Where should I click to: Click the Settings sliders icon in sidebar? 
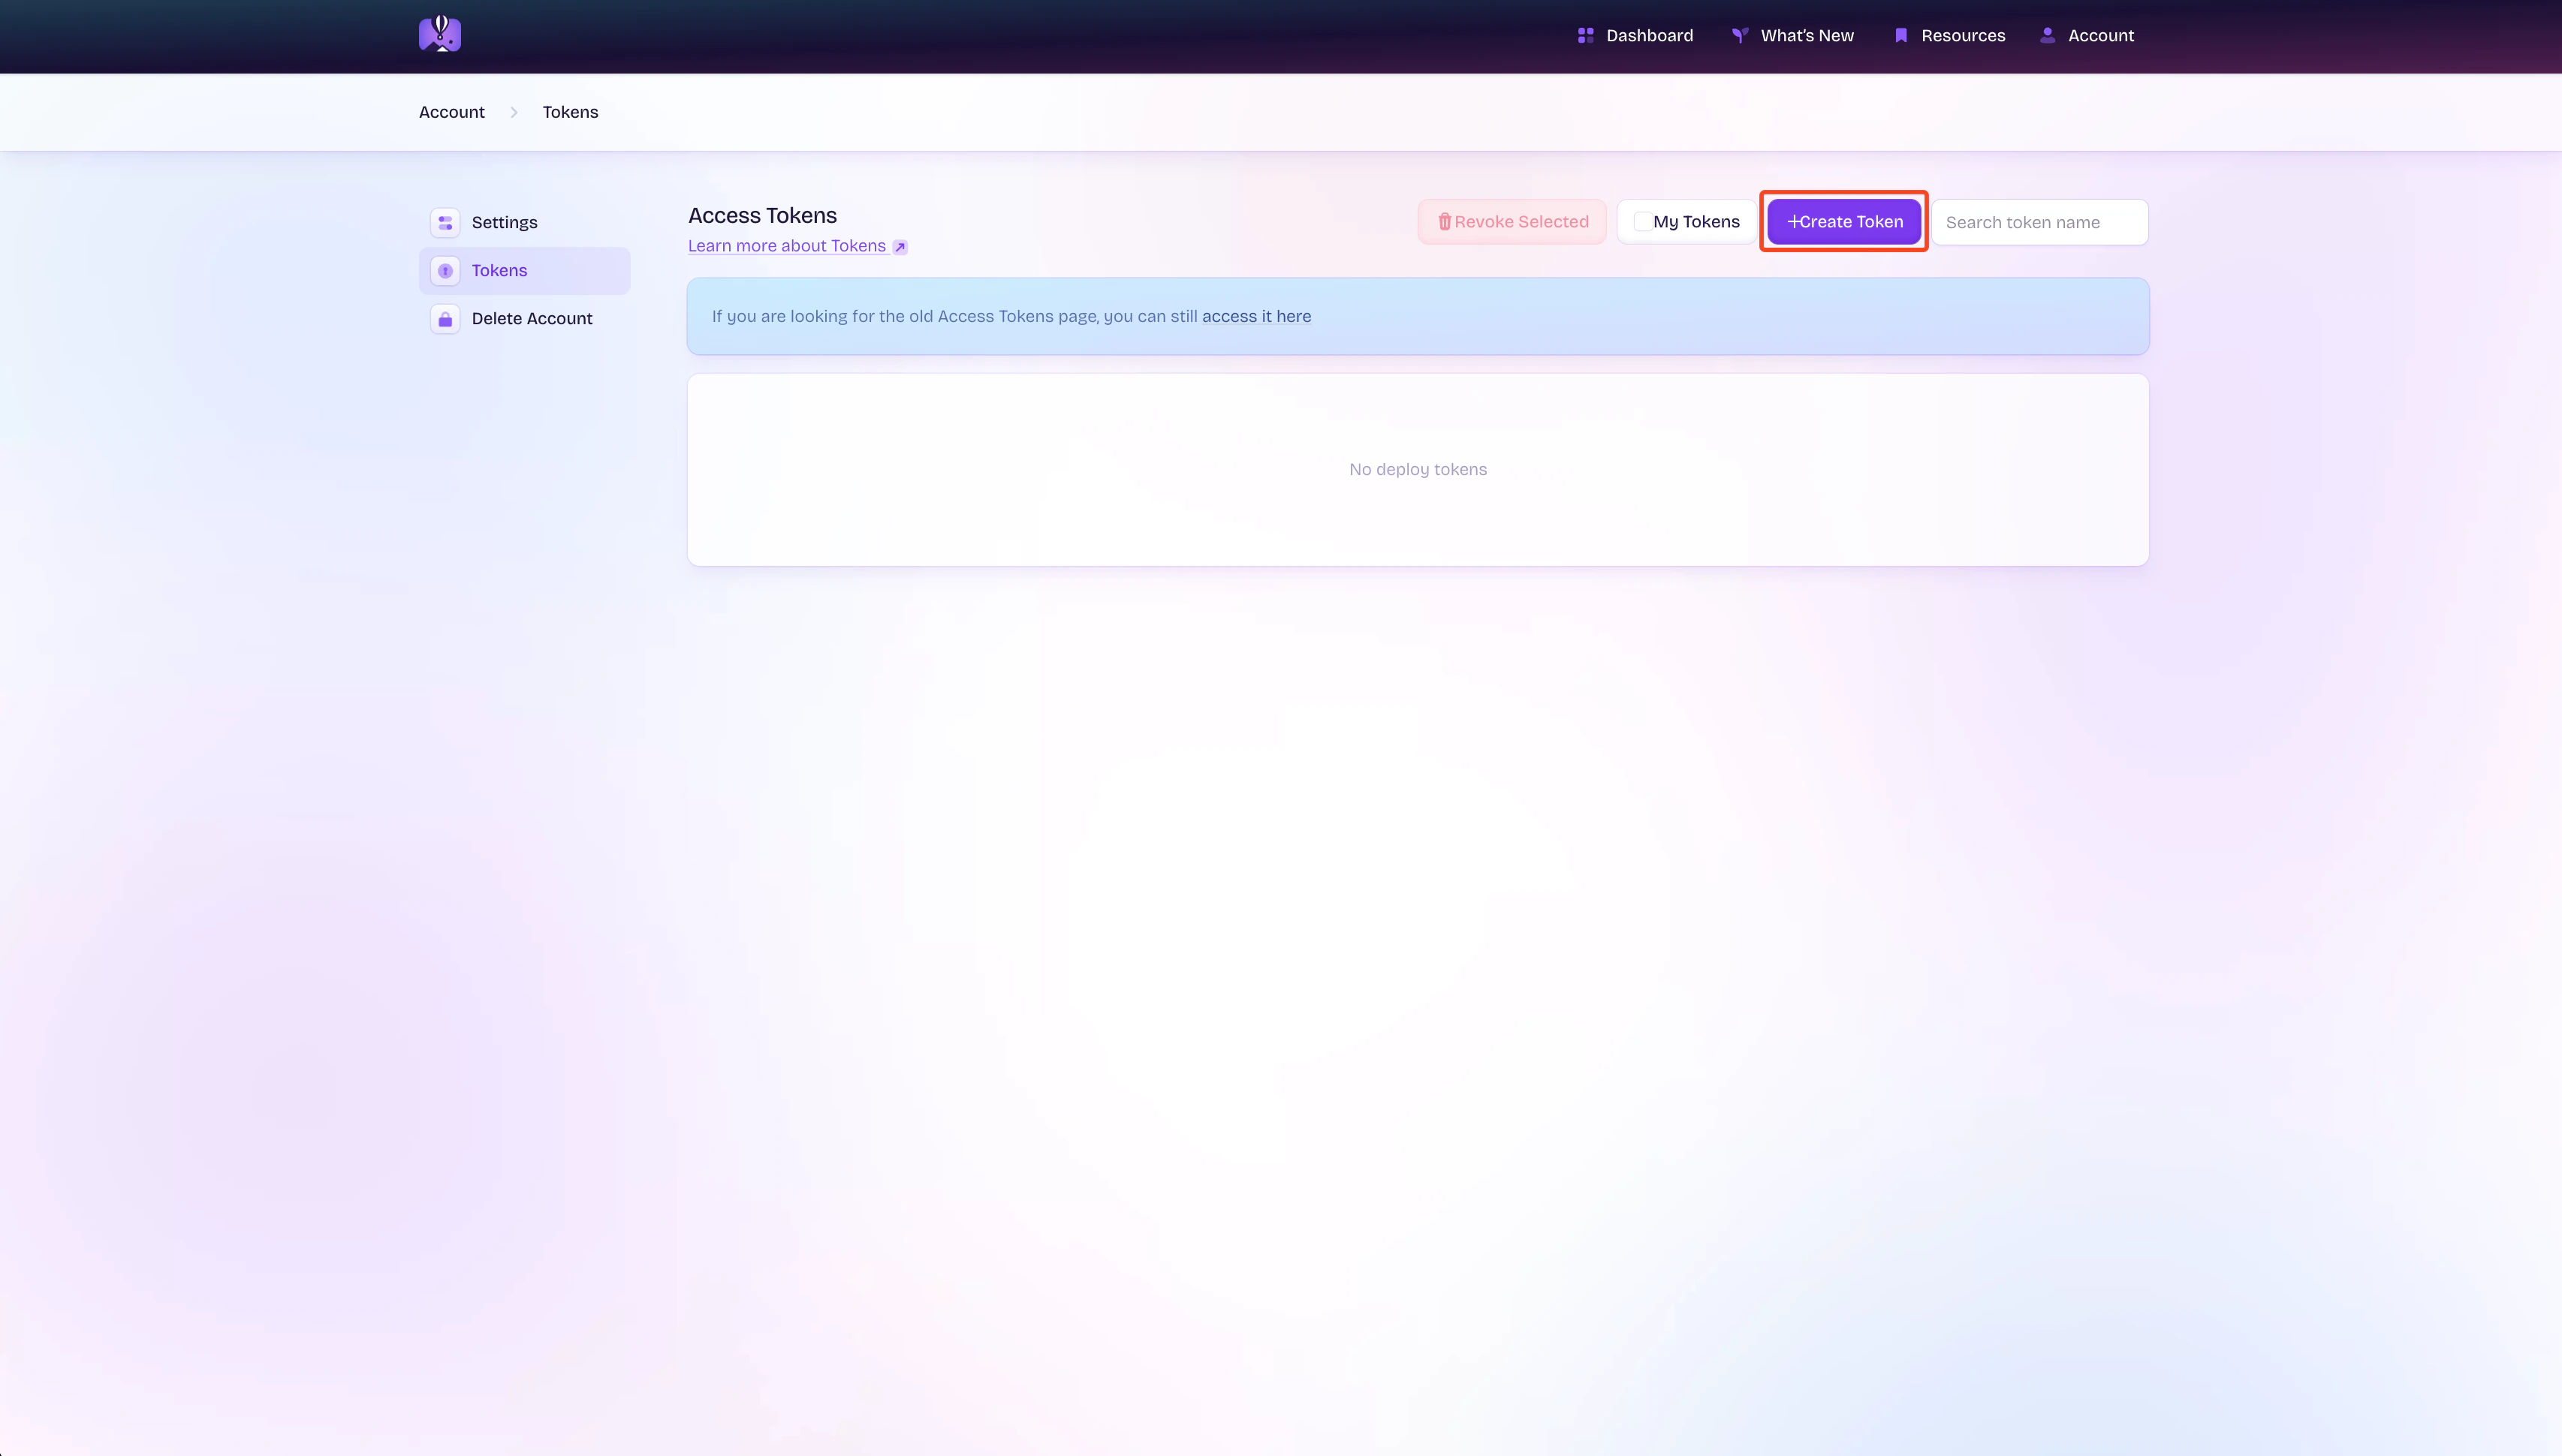point(445,222)
